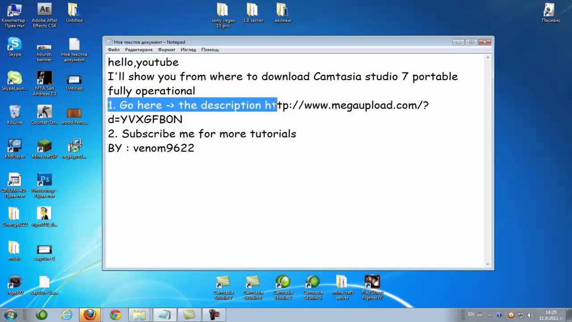Click the text 'hello,youtube'

(143, 62)
